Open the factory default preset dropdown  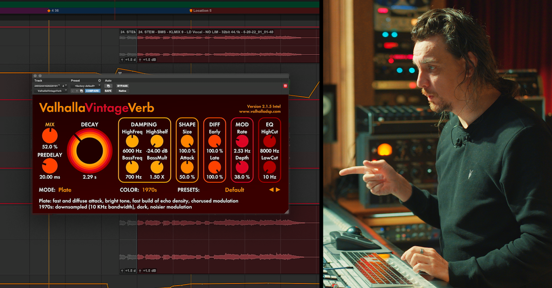[x=86, y=86]
